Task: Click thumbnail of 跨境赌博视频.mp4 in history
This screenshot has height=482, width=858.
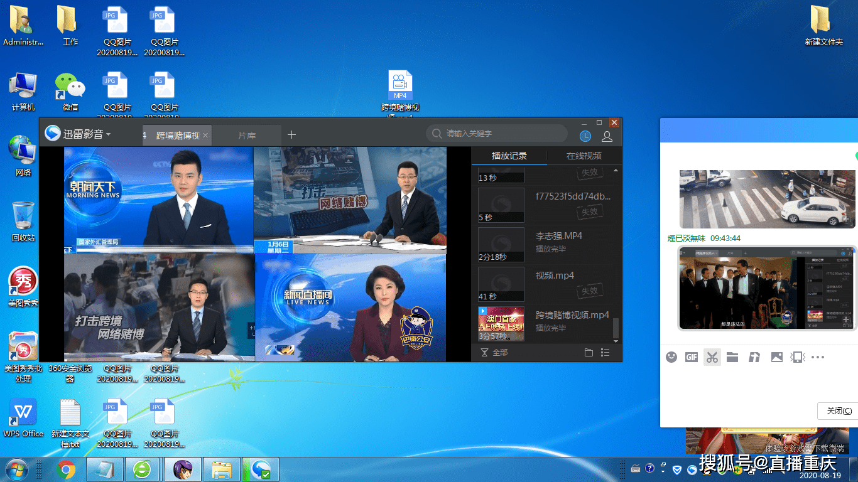Action: (501, 323)
